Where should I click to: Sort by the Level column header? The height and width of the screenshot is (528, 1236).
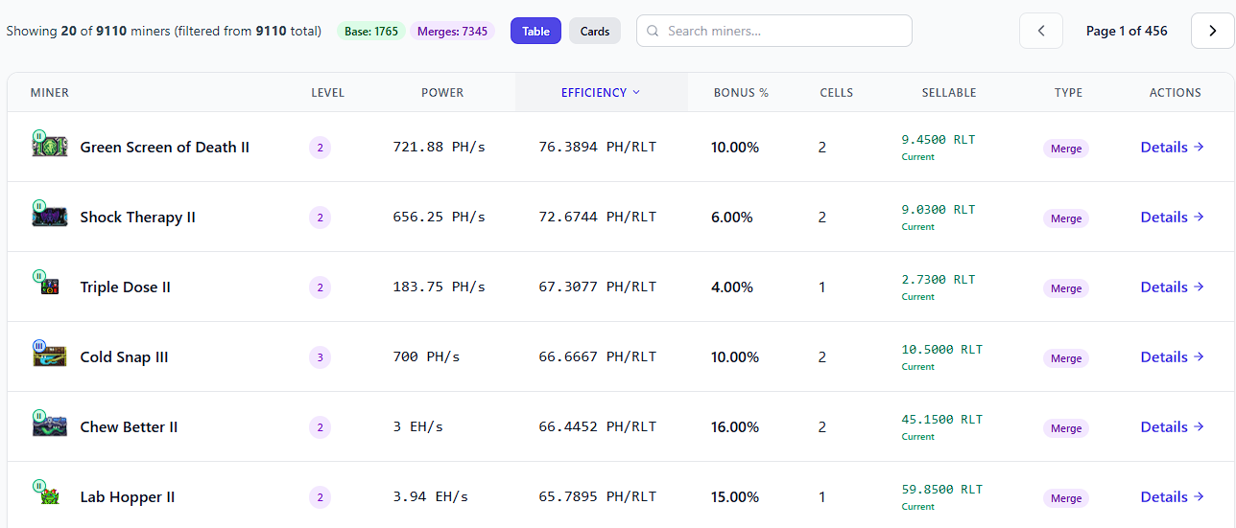pos(327,92)
